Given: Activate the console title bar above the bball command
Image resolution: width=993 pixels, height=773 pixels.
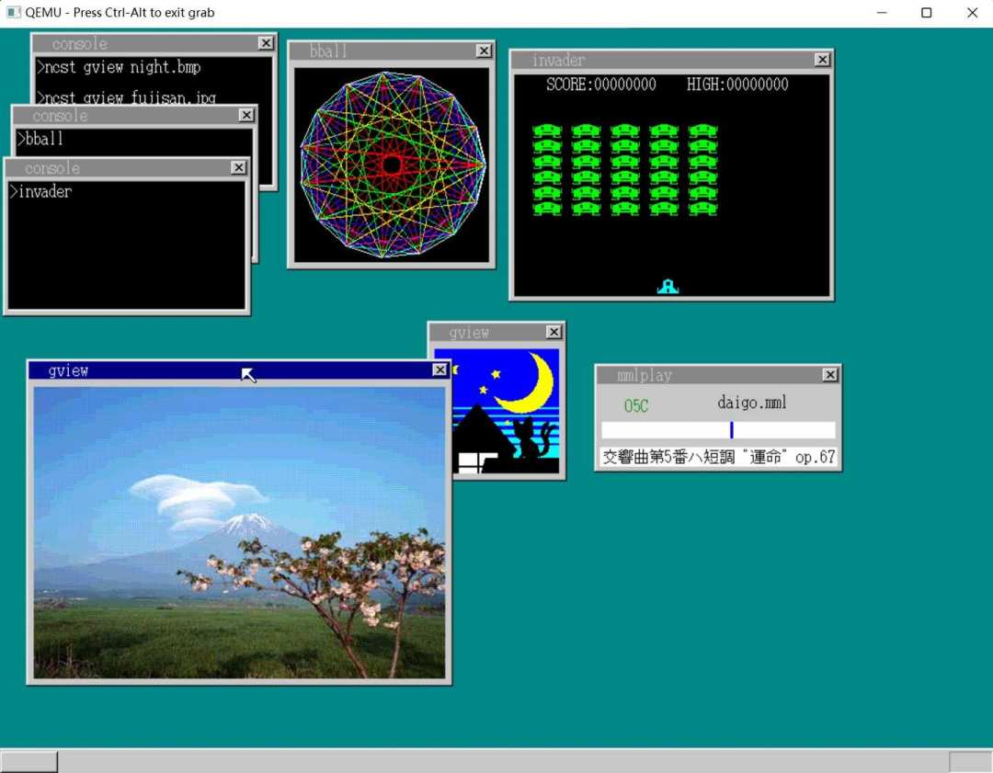Looking at the screenshot, I should 134,115.
